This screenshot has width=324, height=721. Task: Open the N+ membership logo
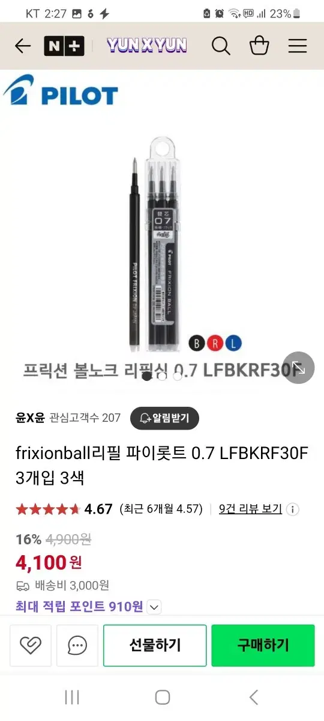(64, 46)
